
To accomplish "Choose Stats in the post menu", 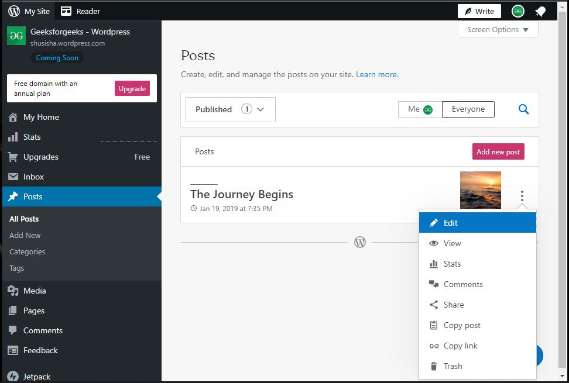I will 478,264.
